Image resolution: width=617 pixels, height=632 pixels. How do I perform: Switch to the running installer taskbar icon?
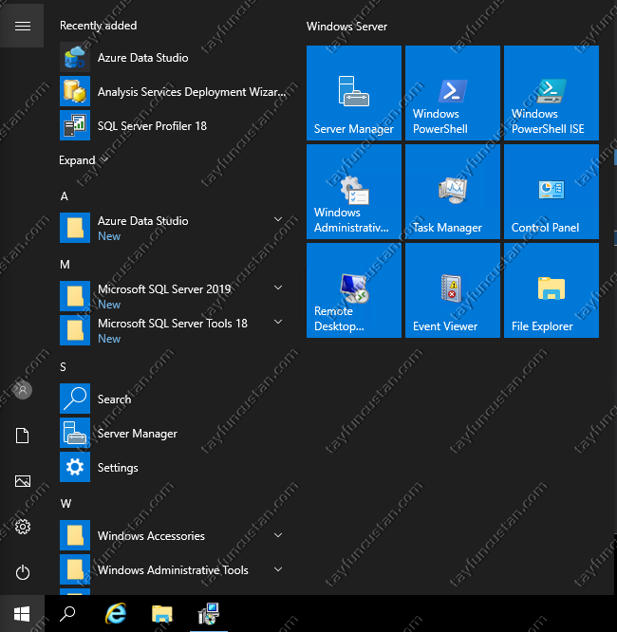coord(209,614)
